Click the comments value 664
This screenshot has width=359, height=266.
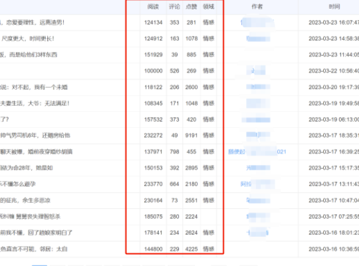click(x=174, y=184)
